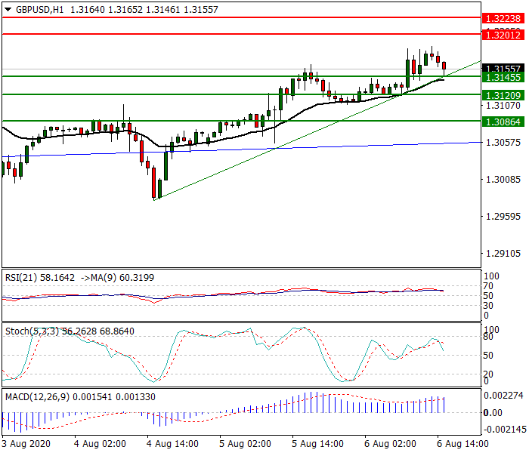Click the MACD 0.002274 scale value
Image resolution: width=529 pixels, height=453 pixels.
pyautogui.click(x=504, y=395)
